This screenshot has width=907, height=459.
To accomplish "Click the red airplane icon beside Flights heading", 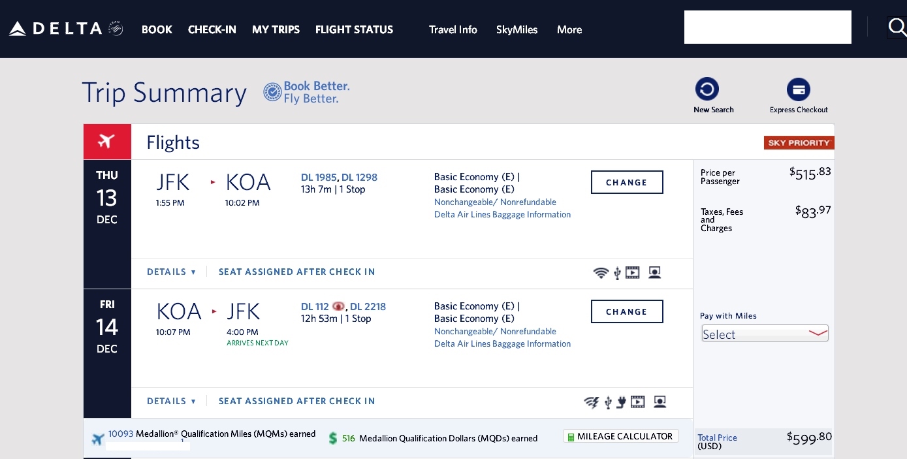I will click(106, 141).
